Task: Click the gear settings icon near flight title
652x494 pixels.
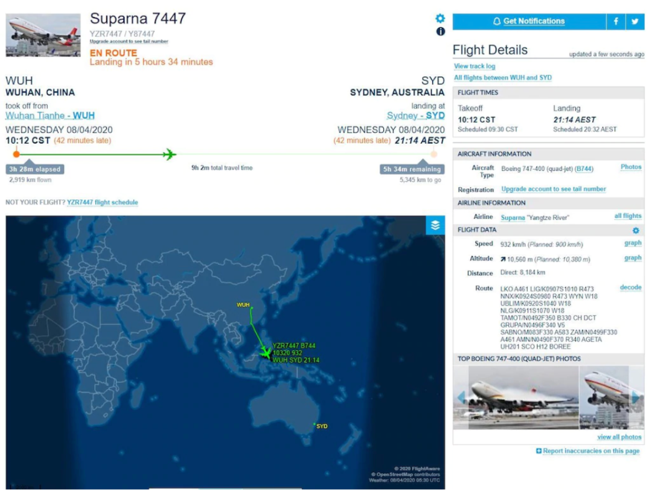Action: [440, 18]
